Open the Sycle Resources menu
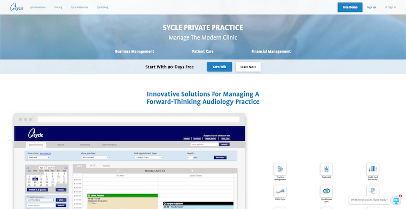This screenshot has width=406, height=209. point(80,7)
